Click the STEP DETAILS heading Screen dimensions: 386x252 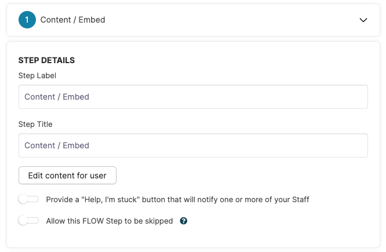[x=46, y=60]
